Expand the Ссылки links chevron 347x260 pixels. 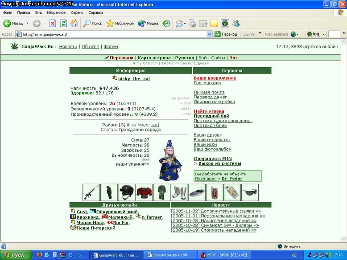[x=260, y=33]
